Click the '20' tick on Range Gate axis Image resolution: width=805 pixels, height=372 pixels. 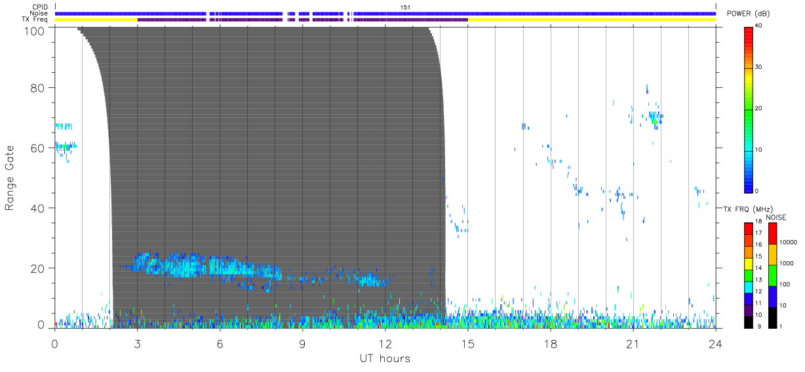(x=39, y=268)
